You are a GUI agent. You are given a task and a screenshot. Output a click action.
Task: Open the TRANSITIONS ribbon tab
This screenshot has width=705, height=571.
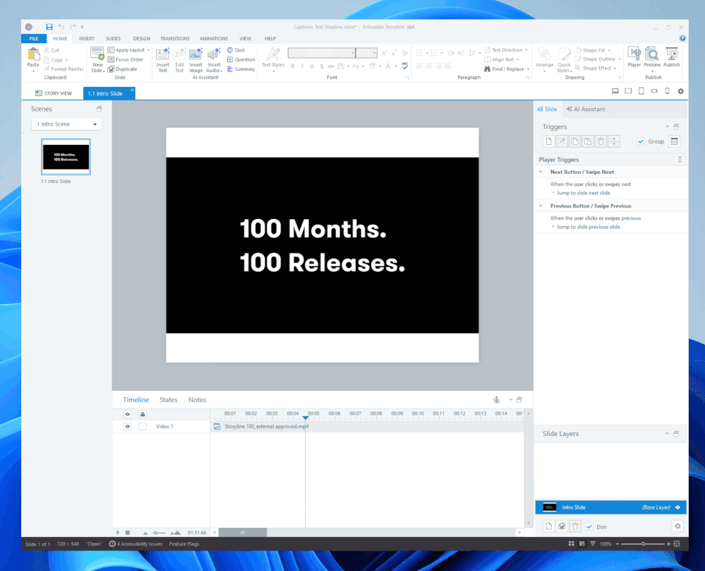(174, 39)
